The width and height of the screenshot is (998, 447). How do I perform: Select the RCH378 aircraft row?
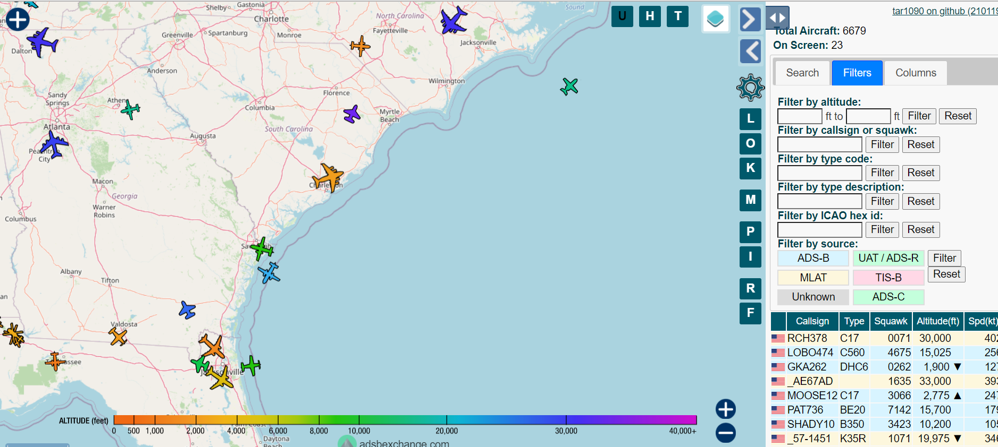(x=884, y=338)
